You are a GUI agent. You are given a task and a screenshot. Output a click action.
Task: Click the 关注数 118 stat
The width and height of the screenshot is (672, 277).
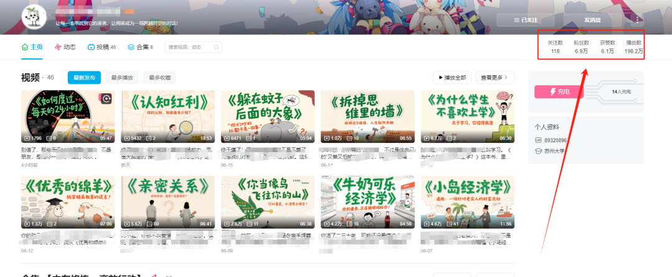[556, 47]
